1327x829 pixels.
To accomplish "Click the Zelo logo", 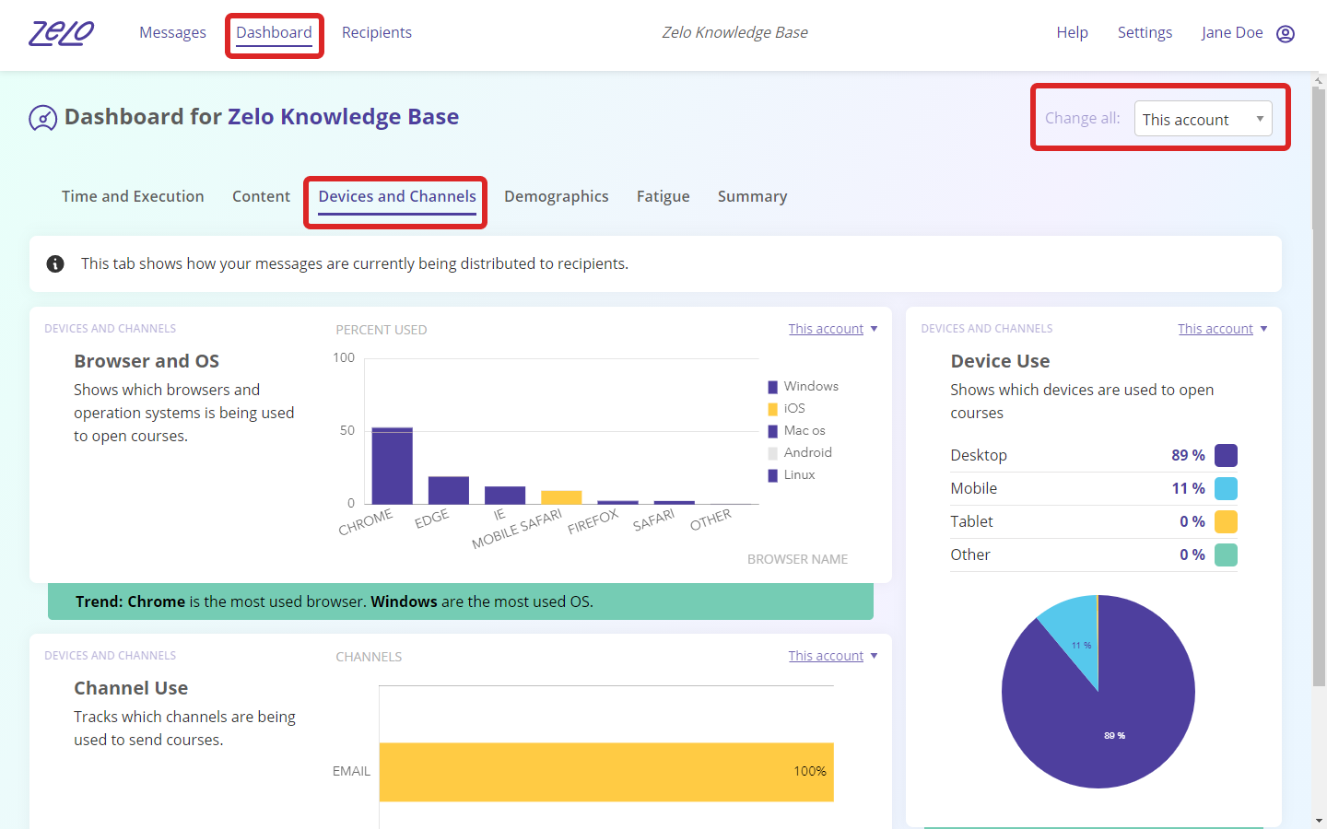I will pyautogui.click(x=62, y=33).
